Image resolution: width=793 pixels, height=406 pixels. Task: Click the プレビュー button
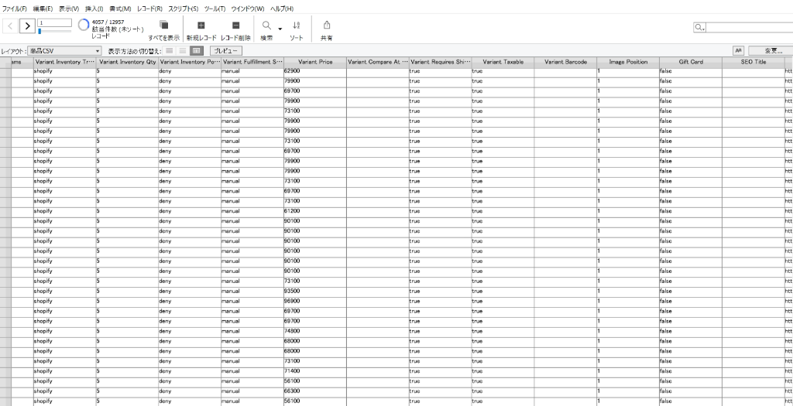tap(226, 50)
